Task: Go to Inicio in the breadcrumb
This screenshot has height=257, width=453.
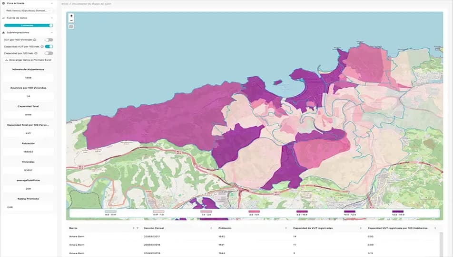Action: (x=65, y=3)
